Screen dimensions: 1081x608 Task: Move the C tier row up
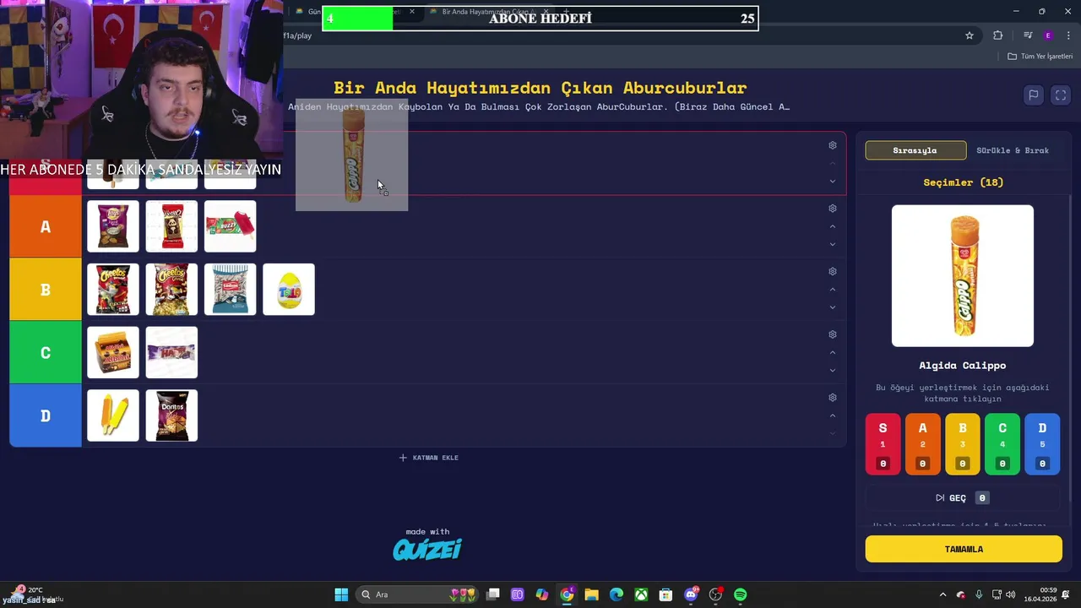point(832,352)
